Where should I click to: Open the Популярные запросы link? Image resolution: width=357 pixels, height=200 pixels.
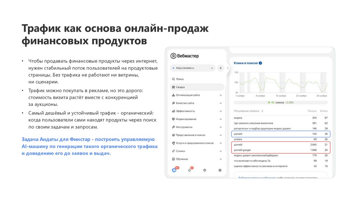click(x=246, y=111)
